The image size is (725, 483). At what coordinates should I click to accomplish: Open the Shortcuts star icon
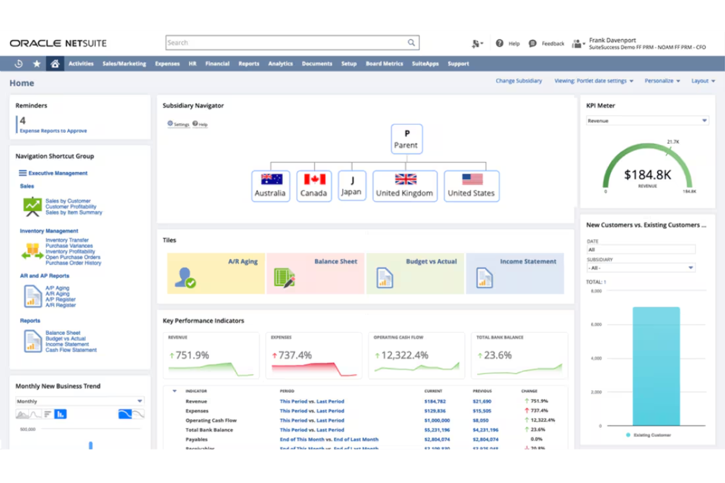point(37,64)
